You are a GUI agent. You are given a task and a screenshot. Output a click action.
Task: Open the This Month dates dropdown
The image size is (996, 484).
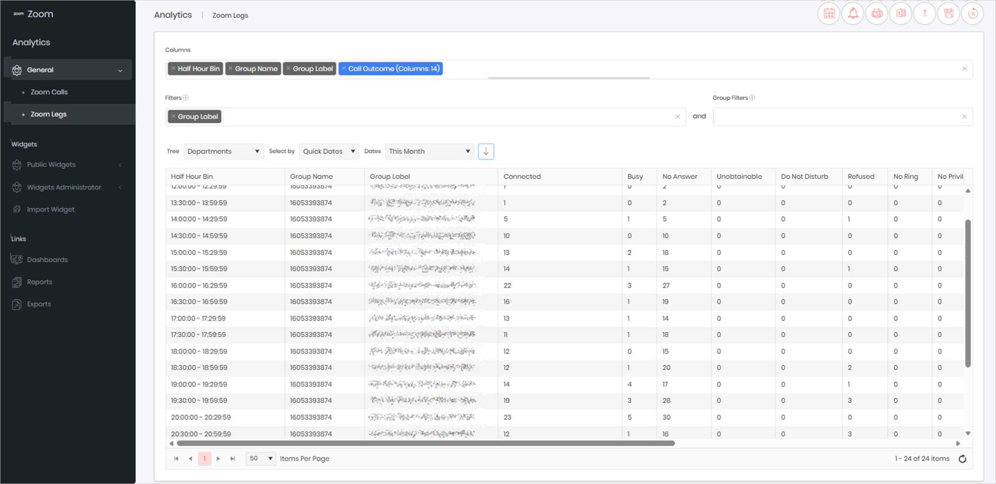430,151
